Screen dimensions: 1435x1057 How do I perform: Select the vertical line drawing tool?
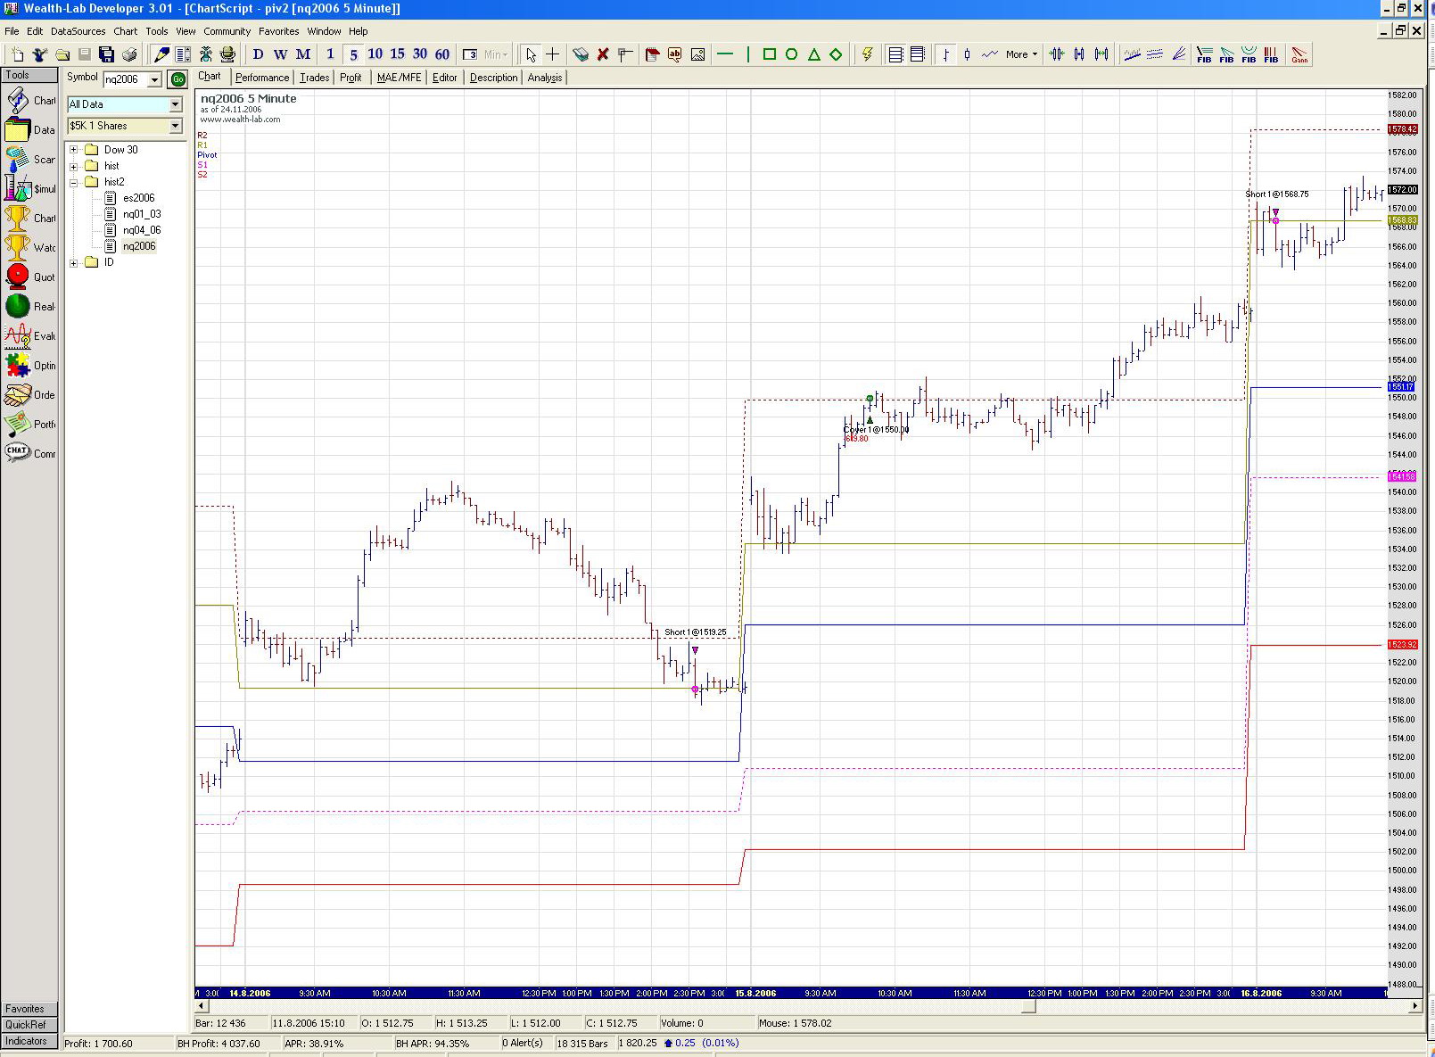click(747, 54)
